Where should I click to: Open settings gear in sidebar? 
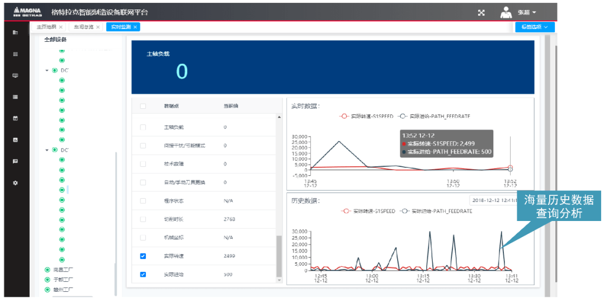point(16,183)
